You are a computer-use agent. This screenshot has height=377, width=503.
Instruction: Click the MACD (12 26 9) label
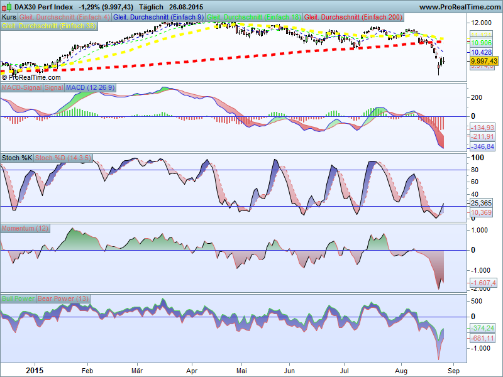(x=90, y=87)
